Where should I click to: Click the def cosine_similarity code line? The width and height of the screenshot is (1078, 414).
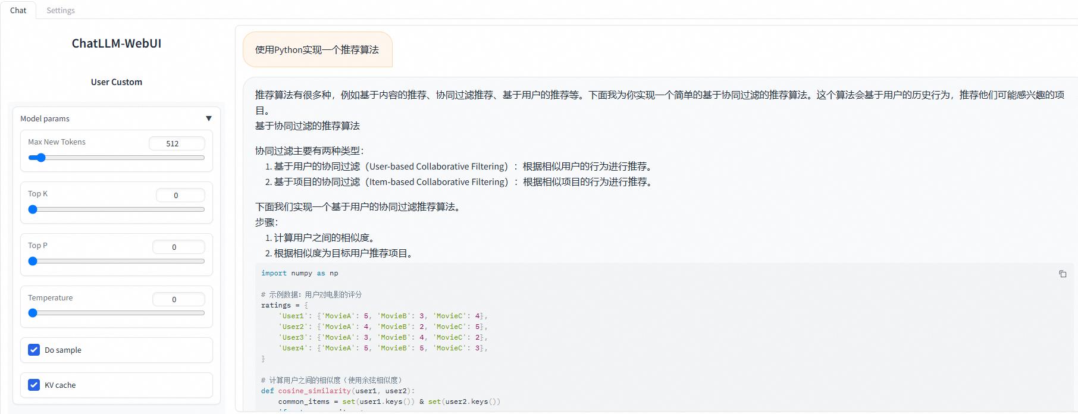pos(338,391)
